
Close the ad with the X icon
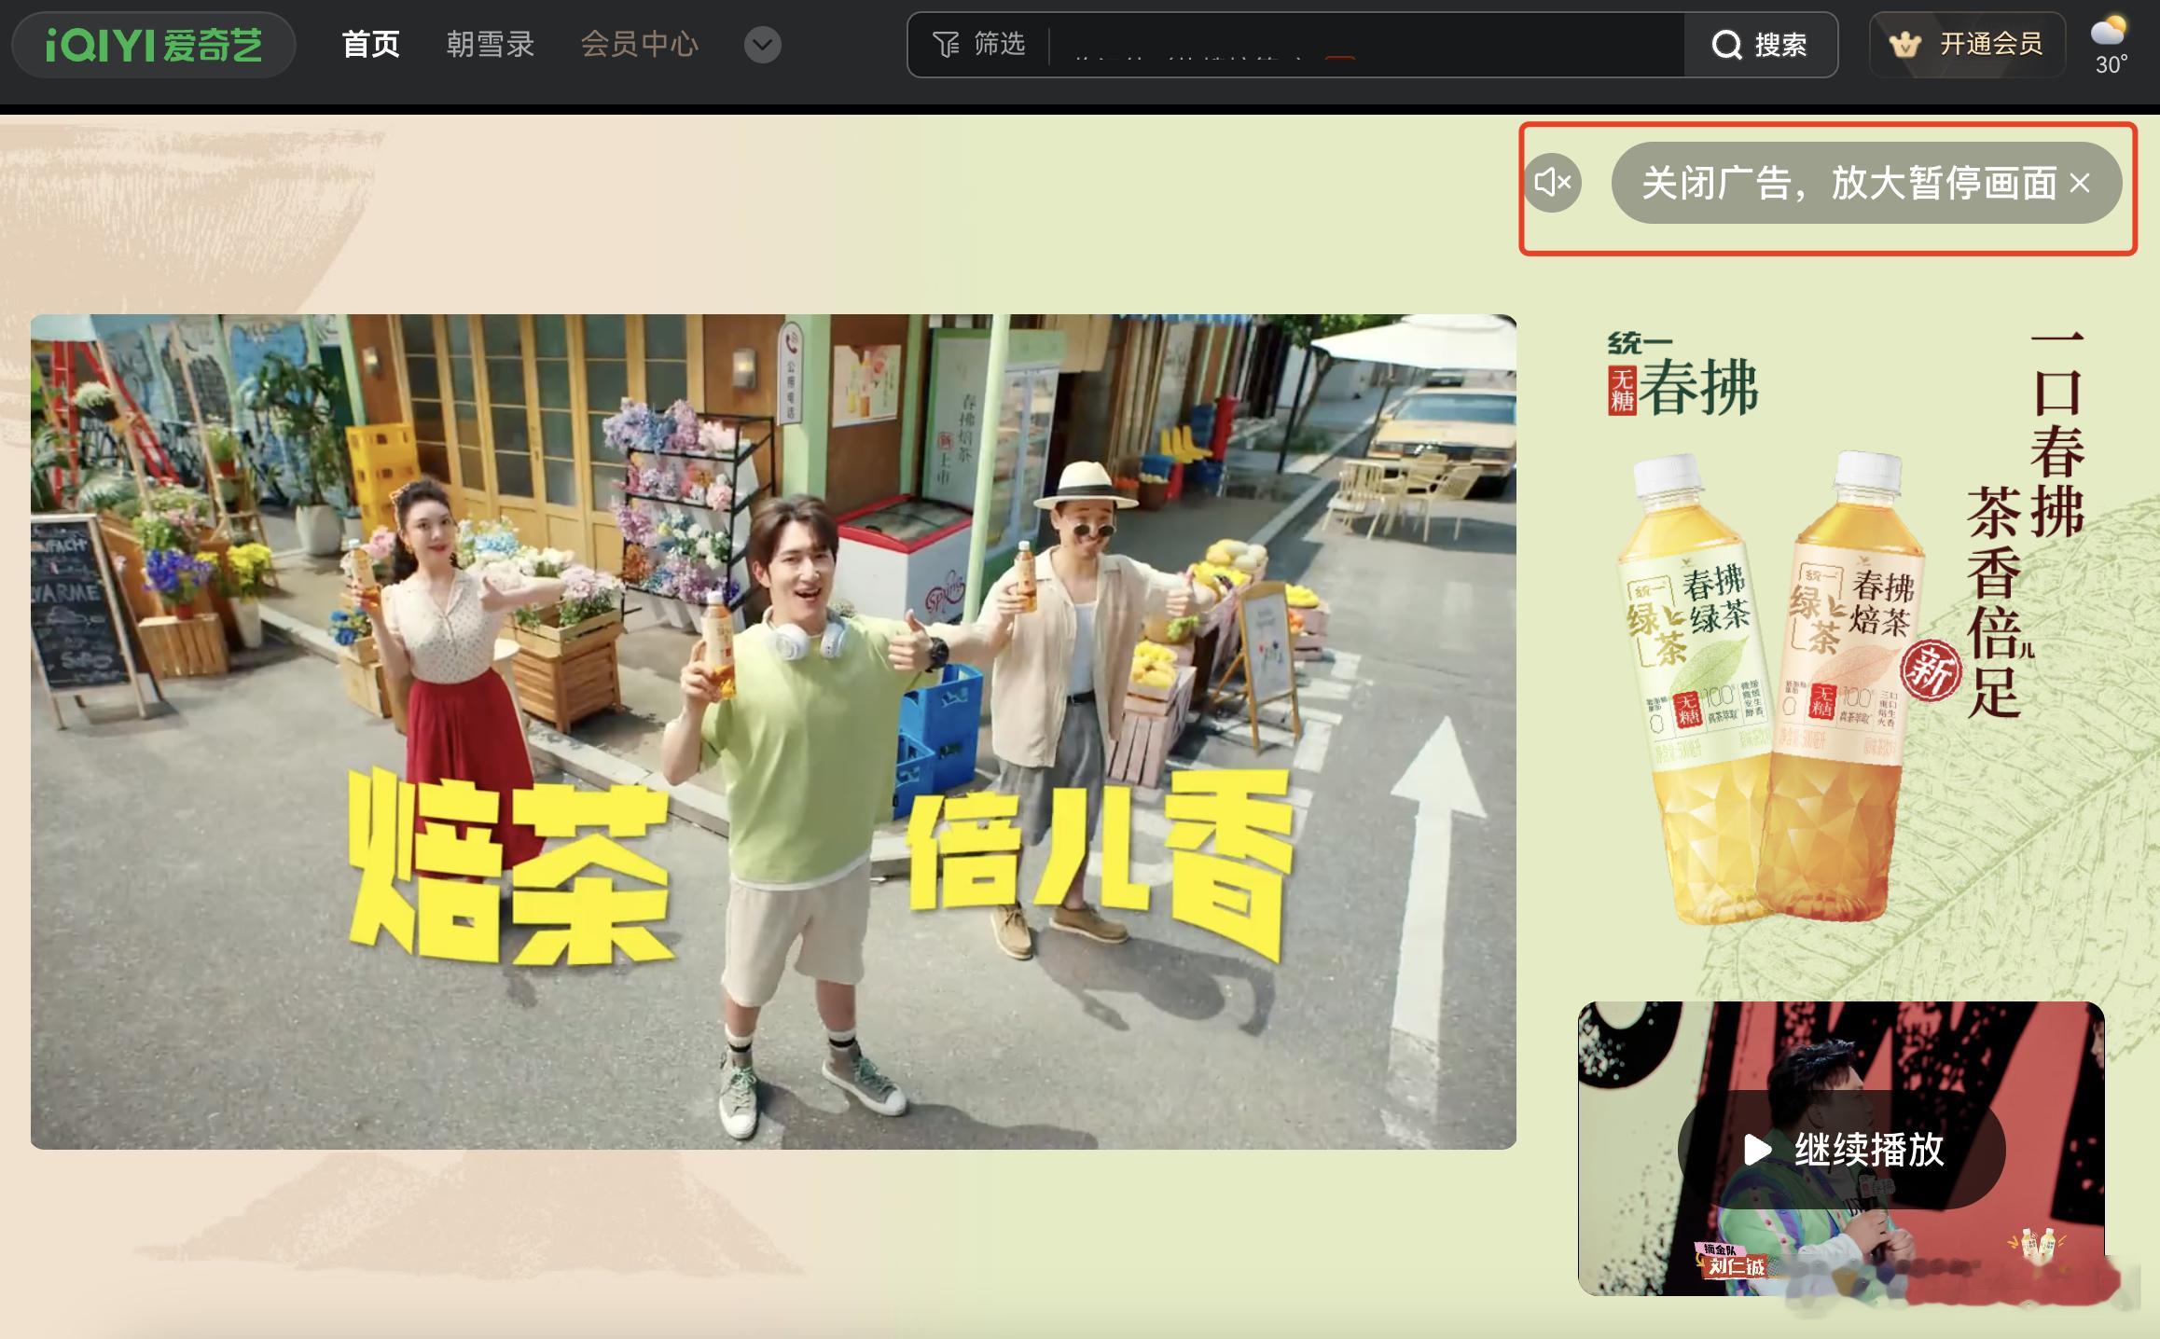tap(2080, 183)
